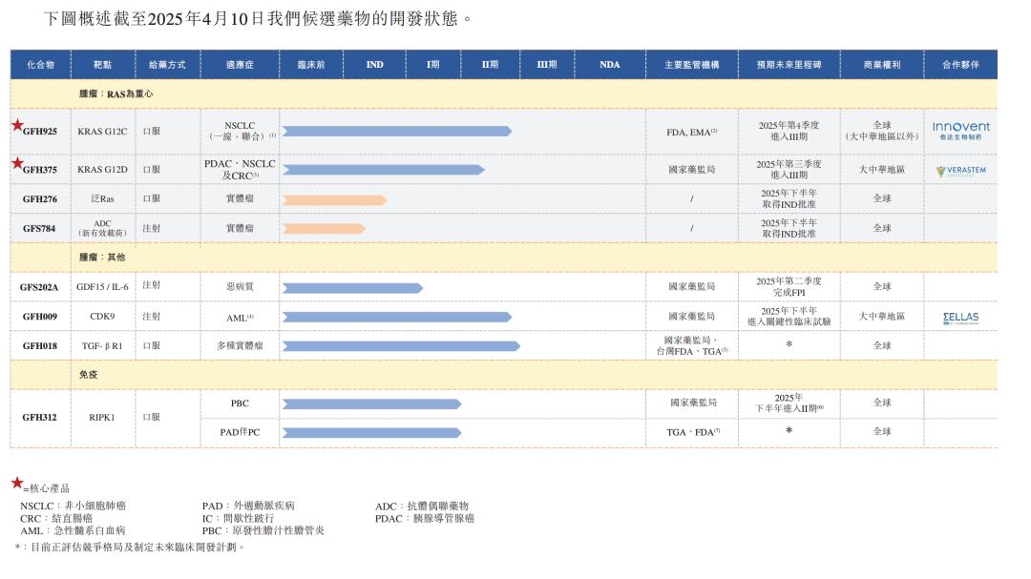Click the GFH375 compound name
Image resolution: width=1031 pixels, height=579 pixels.
[x=40, y=170]
